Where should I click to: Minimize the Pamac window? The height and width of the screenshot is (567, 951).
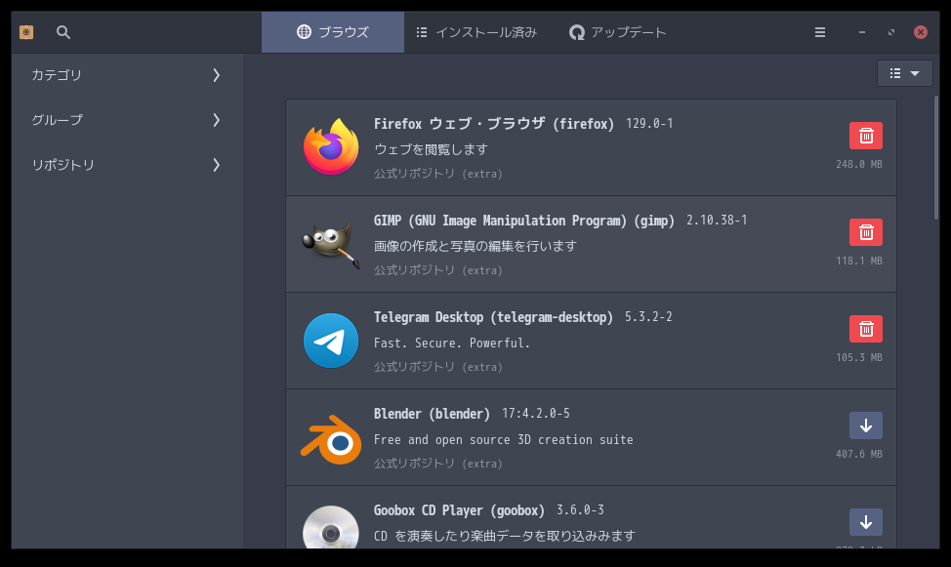click(x=862, y=32)
